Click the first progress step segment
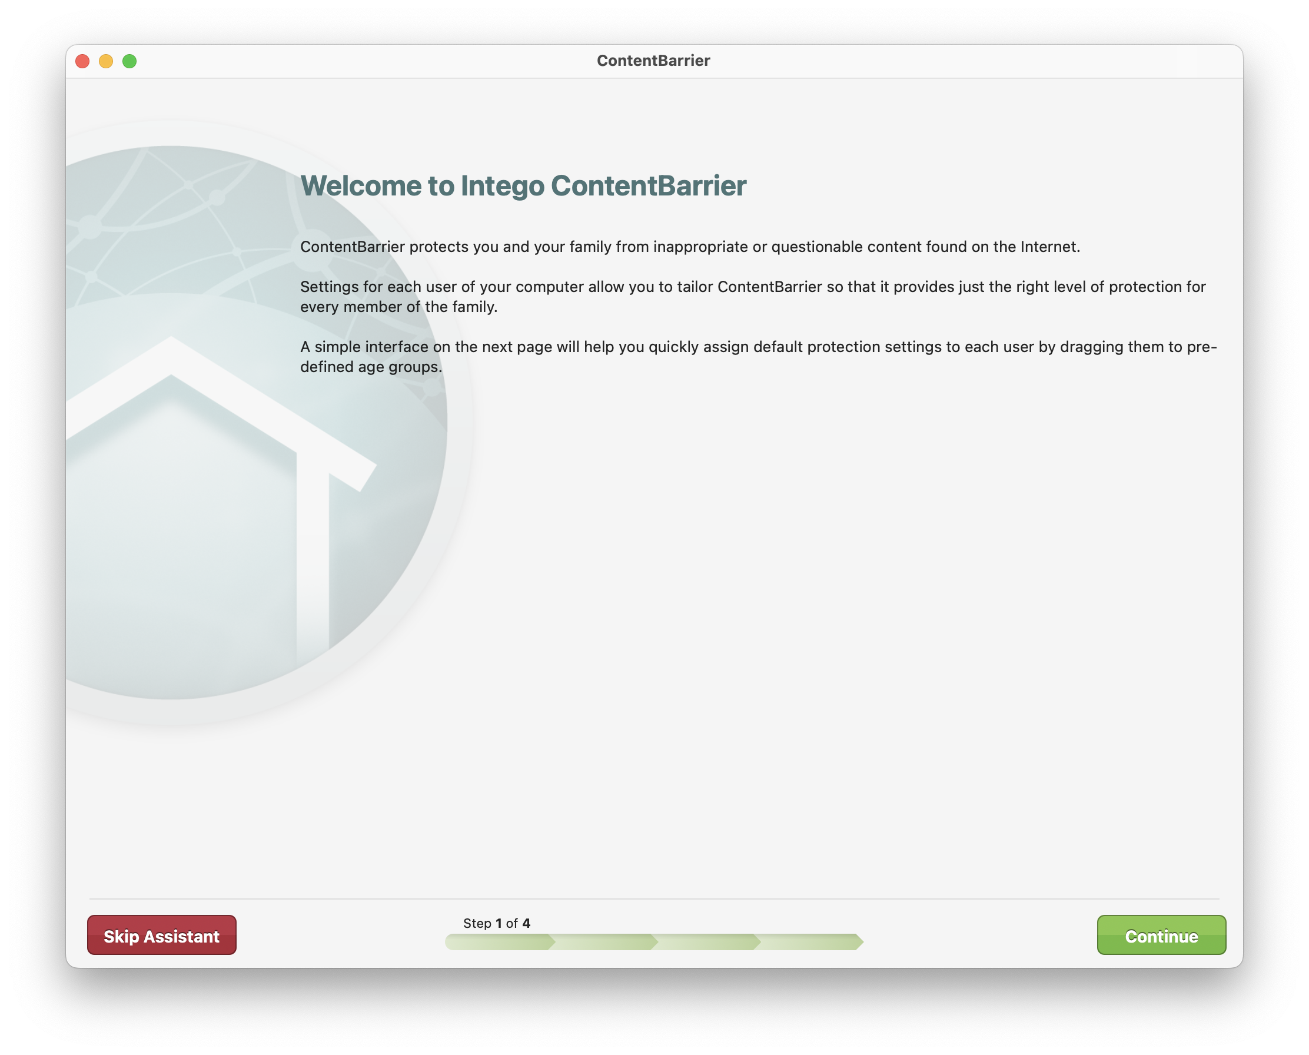 (x=499, y=942)
